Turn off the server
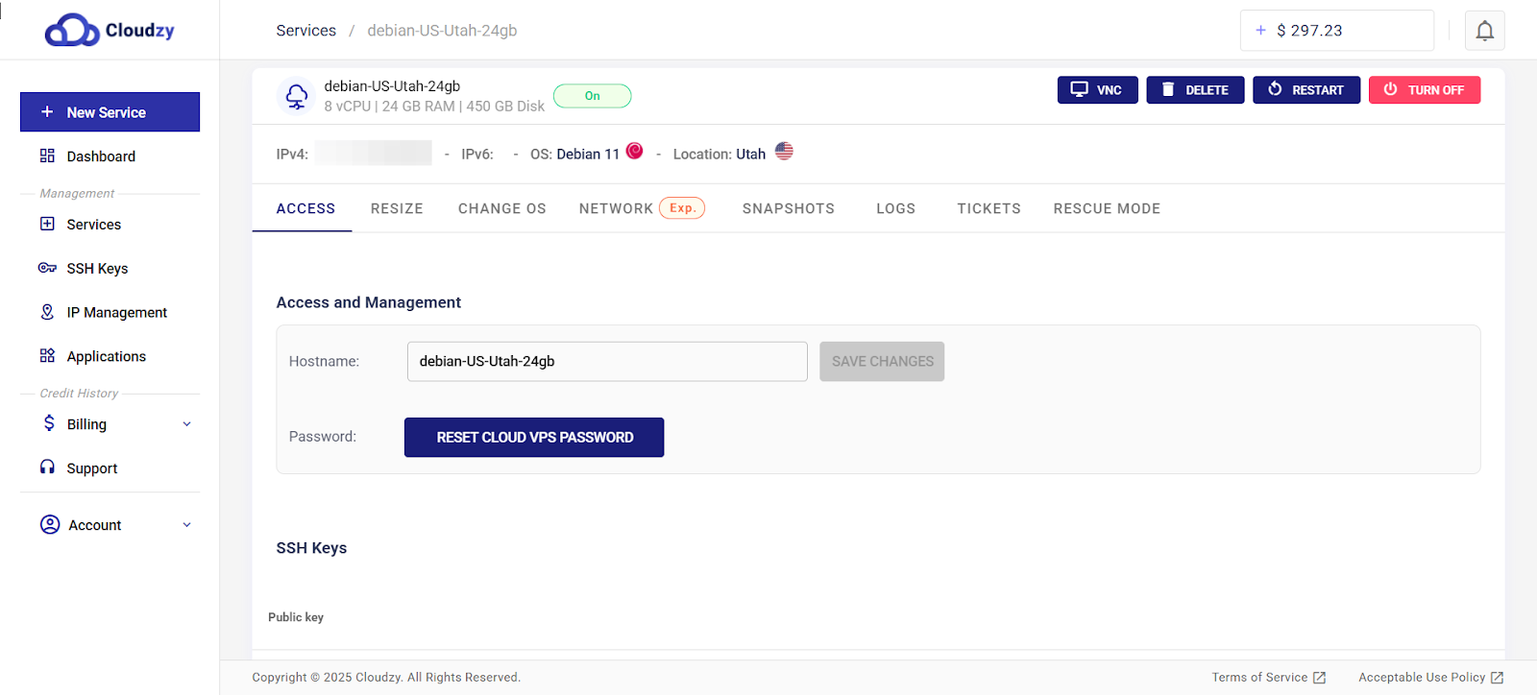1537x695 pixels. coord(1424,90)
